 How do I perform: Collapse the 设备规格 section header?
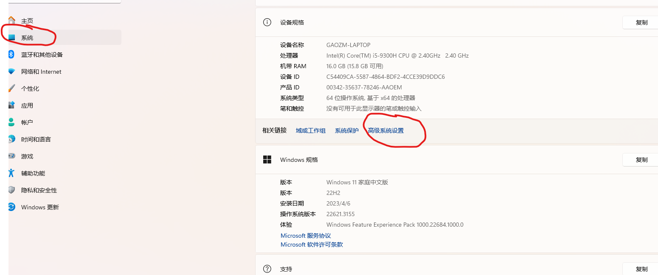click(457, 22)
